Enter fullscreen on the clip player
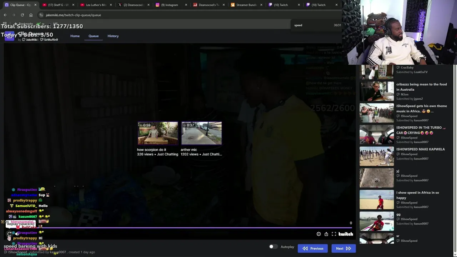 334,234
